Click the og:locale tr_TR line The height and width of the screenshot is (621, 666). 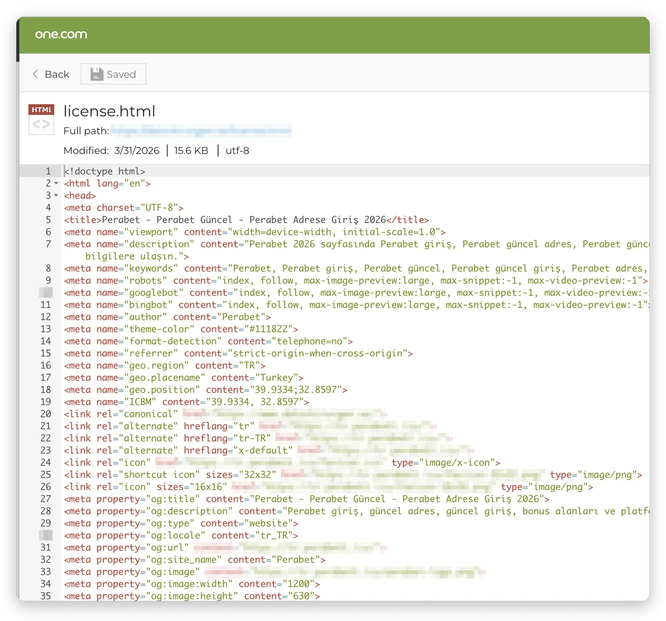pyautogui.click(x=181, y=536)
